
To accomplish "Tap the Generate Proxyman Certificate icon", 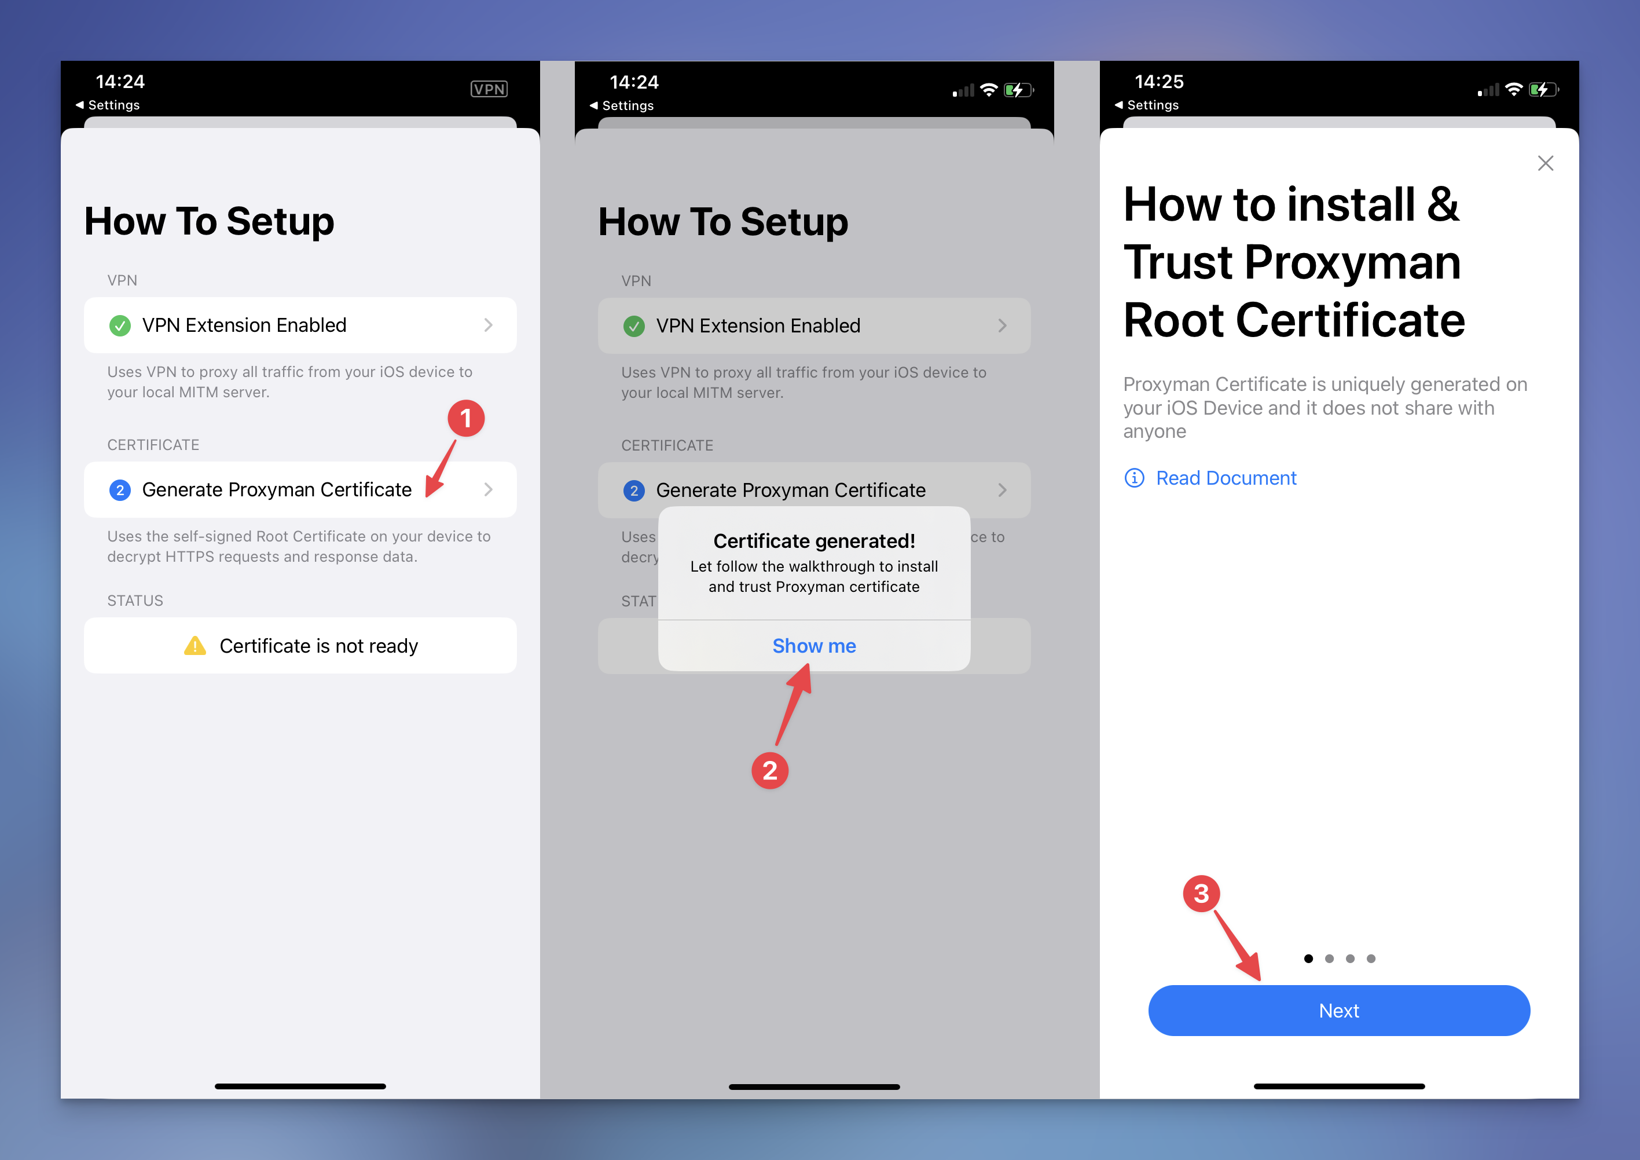I will click(112, 488).
